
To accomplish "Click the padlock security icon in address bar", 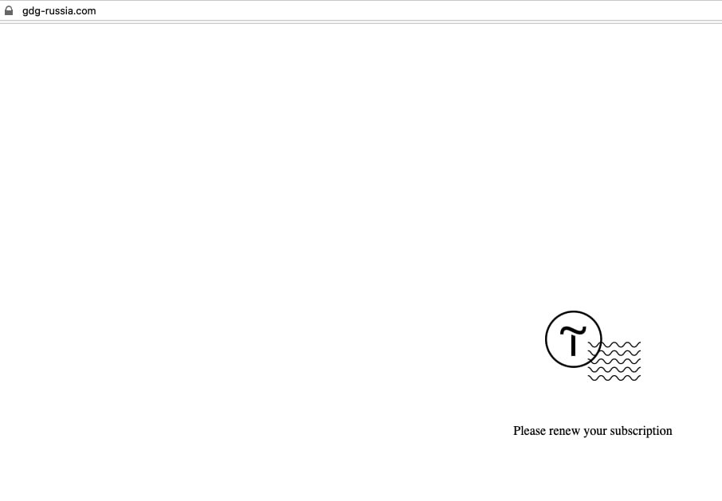I will click(9, 10).
